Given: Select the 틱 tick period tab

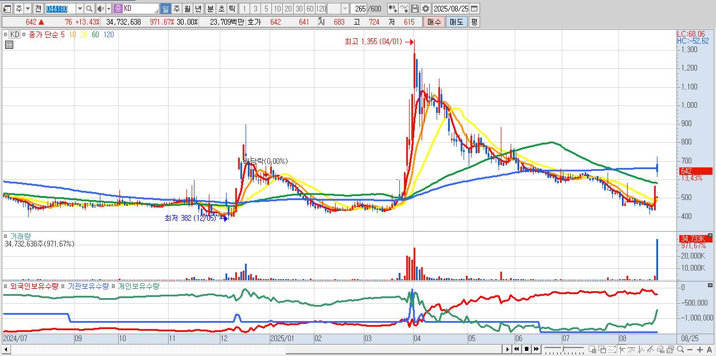Looking at the screenshot, I should (x=232, y=9).
